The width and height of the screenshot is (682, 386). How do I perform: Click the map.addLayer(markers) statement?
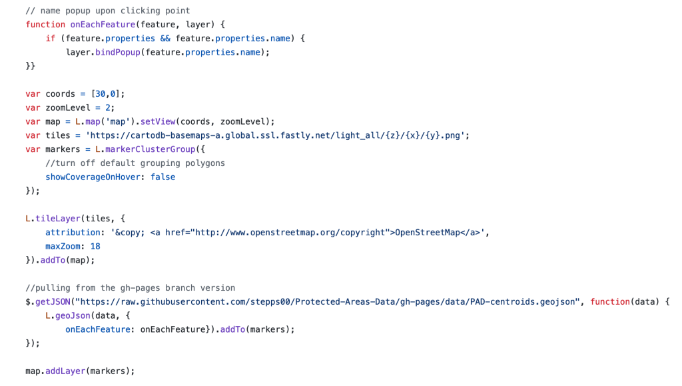pos(80,371)
